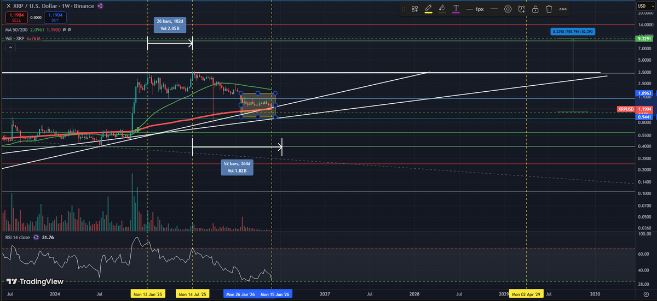Click the 0.9441 teal price axis label
Viewport: 657px width, 301px height.
(x=644, y=117)
